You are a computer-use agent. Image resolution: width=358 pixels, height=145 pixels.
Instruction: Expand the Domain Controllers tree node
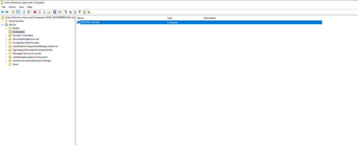coord(6,35)
